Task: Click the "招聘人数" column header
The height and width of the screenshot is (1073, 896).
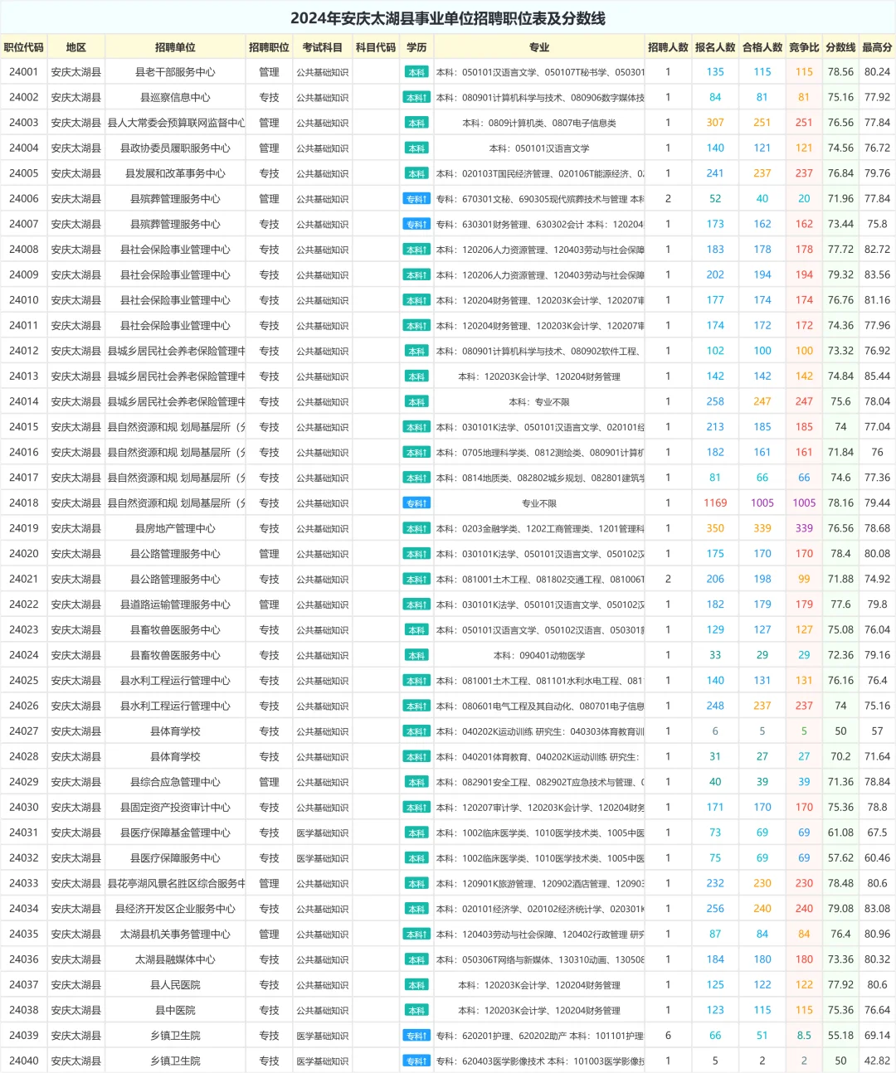Action: point(668,47)
